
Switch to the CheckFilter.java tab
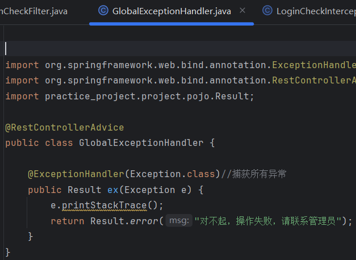click(34, 11)
